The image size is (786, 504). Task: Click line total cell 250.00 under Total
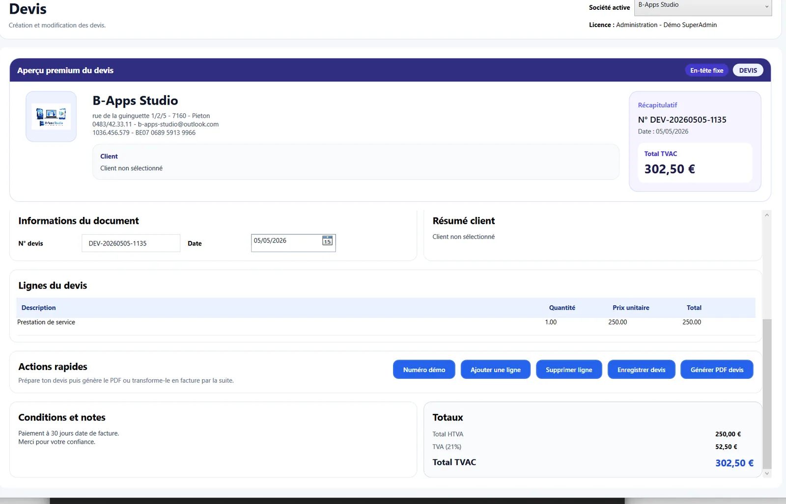692,322
